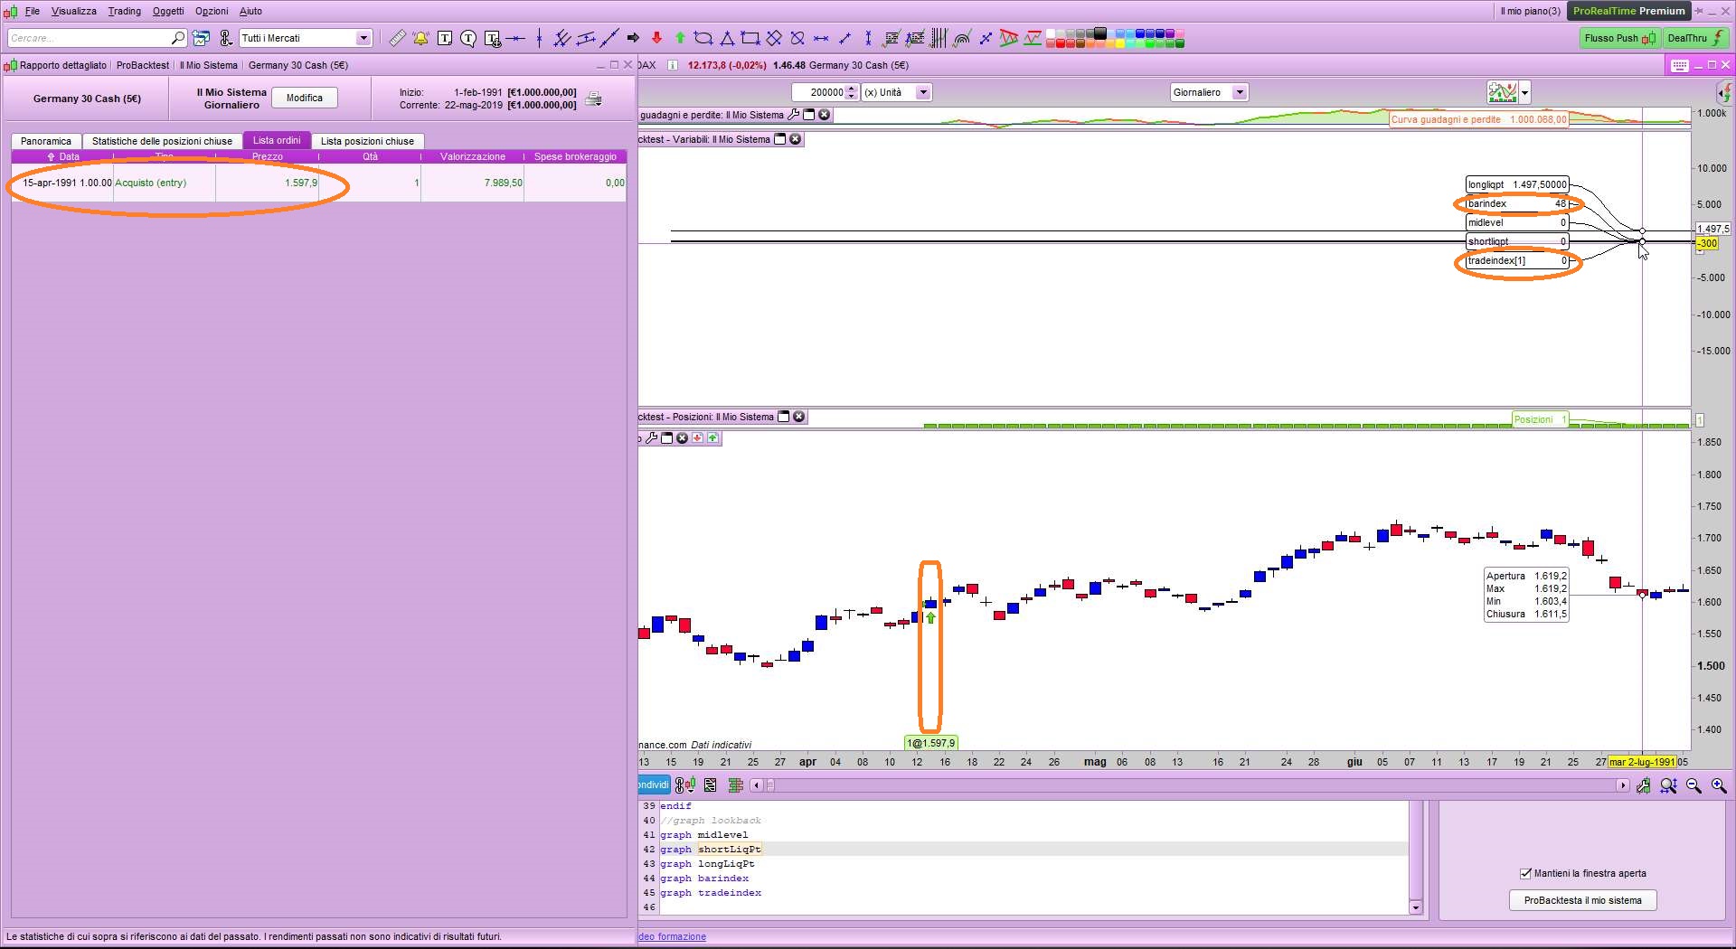Click the Modifica button

click(x=305, y=98)
